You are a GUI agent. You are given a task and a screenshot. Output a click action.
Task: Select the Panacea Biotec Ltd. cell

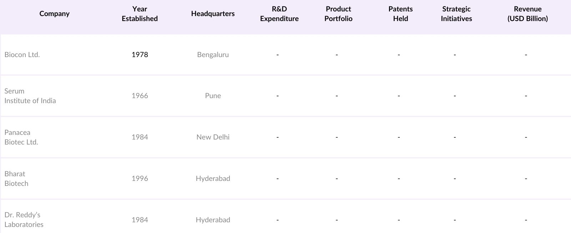click(21, 137)
